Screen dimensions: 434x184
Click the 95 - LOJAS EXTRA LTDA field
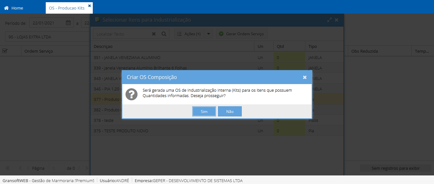(x=48, y=37)
